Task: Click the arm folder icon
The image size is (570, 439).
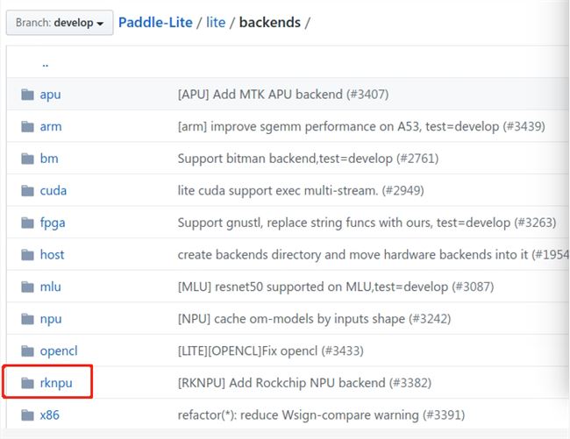Action: click(x=28, y=127)
